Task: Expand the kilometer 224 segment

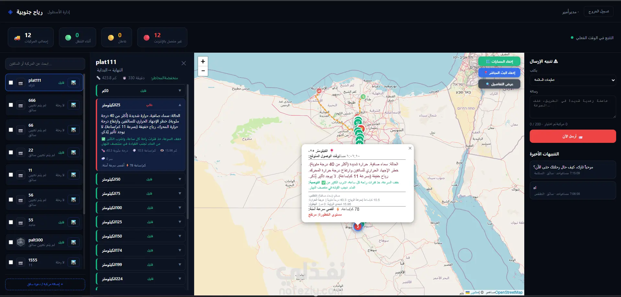Action: click(x=141, y=279)
